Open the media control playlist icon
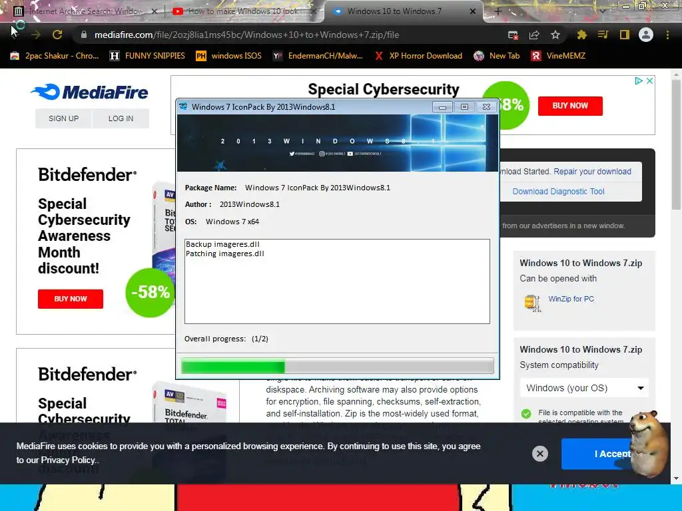This screenshot has width=682, height=511. click(603, 35)
